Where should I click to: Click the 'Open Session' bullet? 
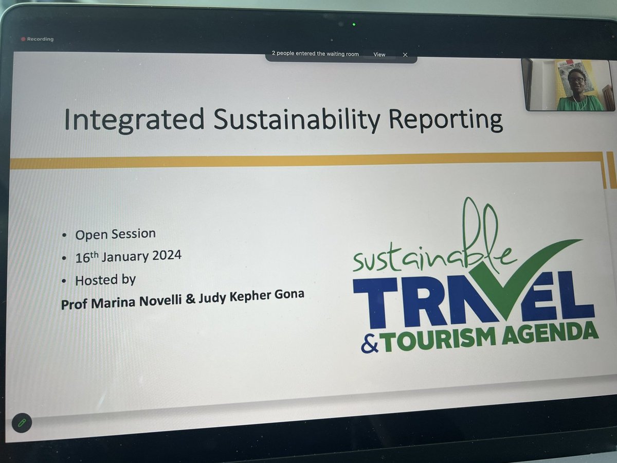click(x=115, y=234)
